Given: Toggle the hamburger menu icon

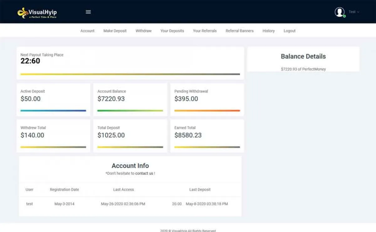Looking at the screenshot, I should 88,12.
